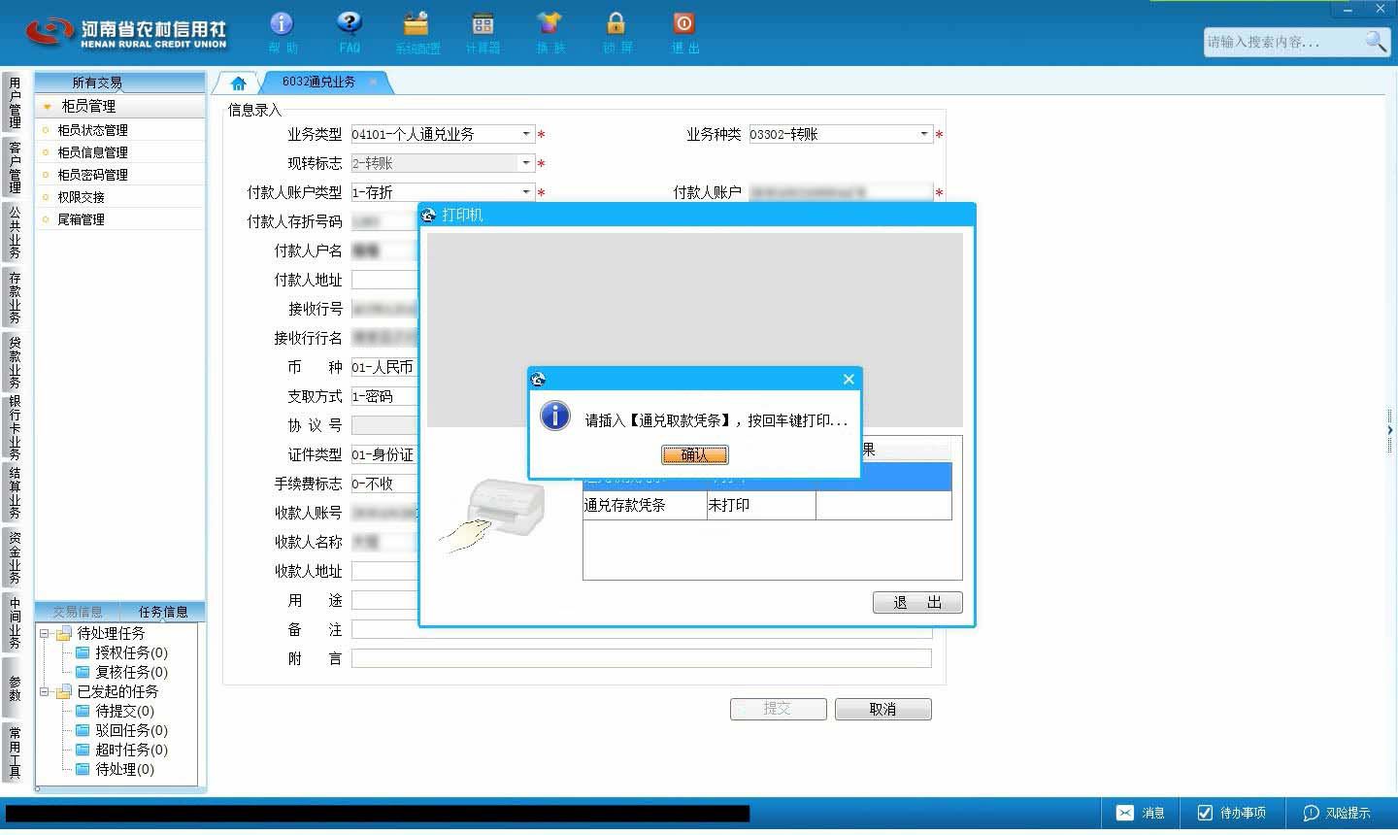This screenshot has width=1398, height=835.
Task: Open the 中间业务 side tab
Action: (x=15, y=622)
